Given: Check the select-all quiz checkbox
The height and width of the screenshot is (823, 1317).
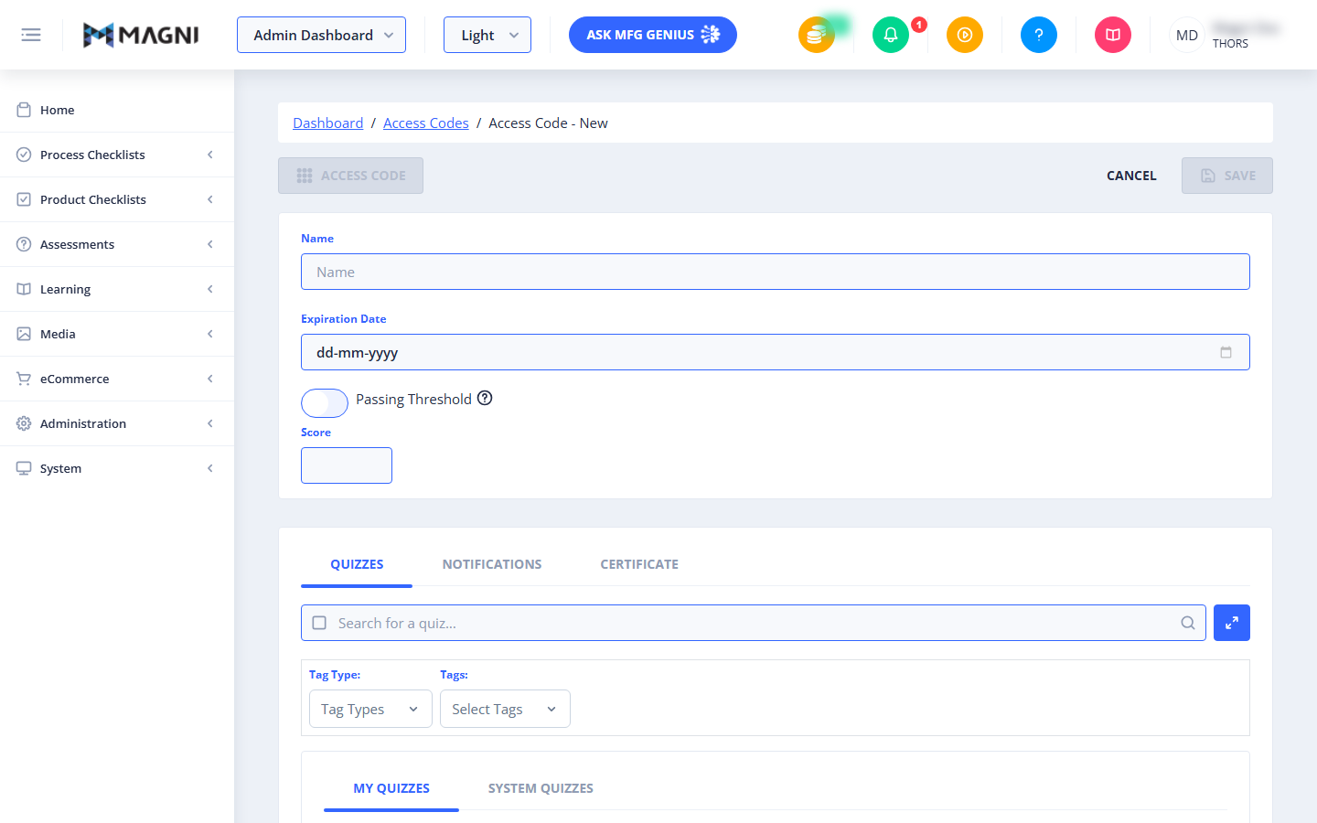Looking at the screenshot, I should (319, 623).
